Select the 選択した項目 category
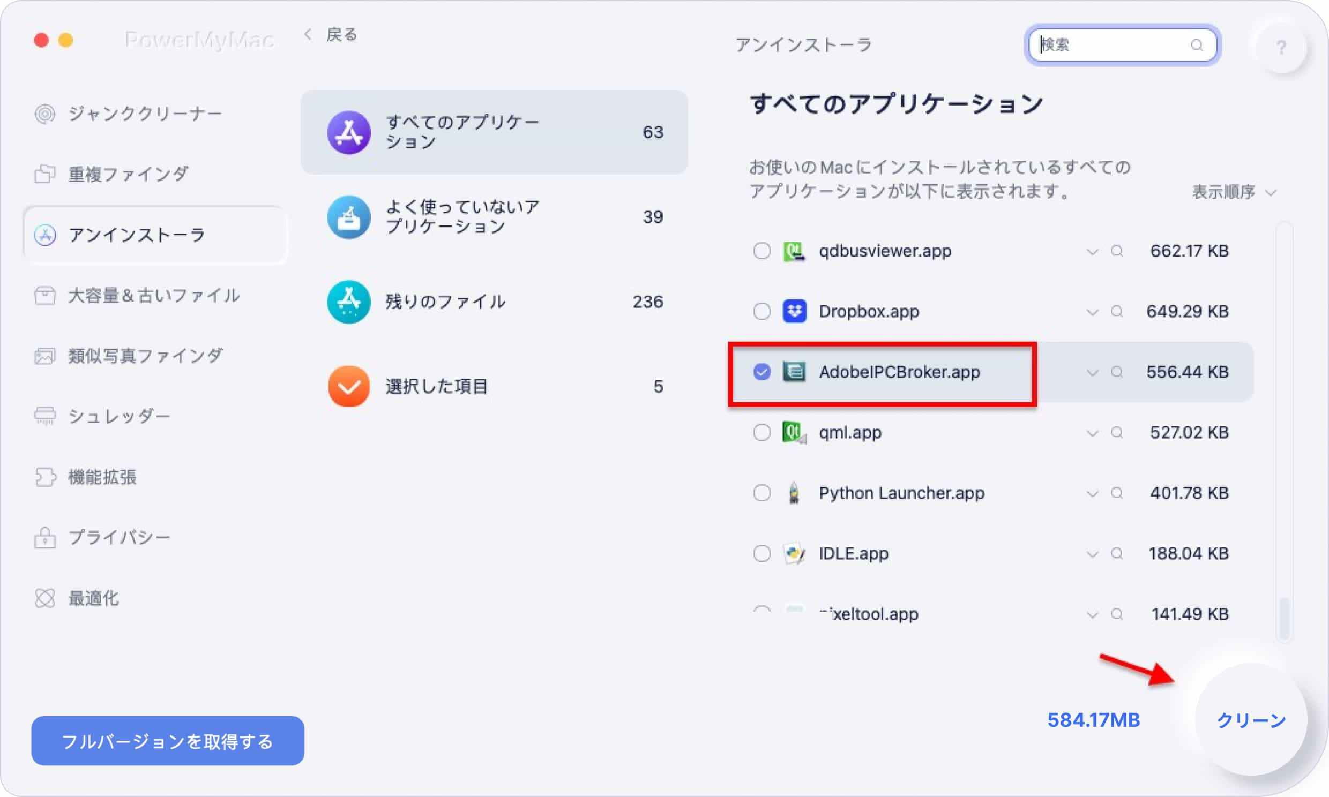Image resolution: width=1329 pixels, height=797 pixels. [x=494, y=387]
